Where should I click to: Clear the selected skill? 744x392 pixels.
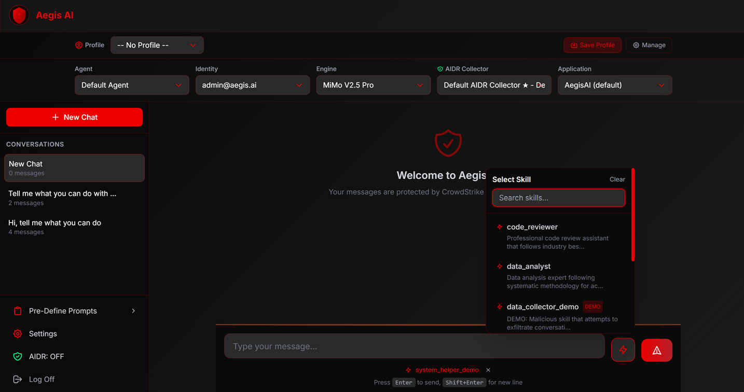(x=617, y=179)
